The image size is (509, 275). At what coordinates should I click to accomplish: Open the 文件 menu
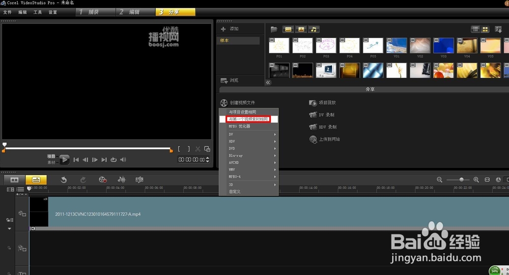click(7, 12)
